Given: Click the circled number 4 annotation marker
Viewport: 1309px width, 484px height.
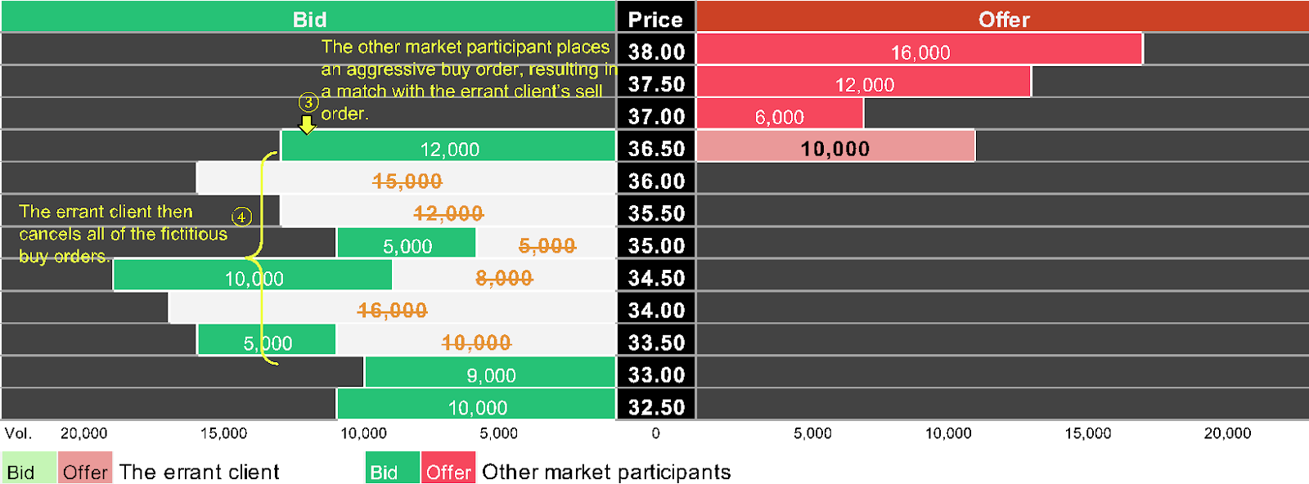Looking at the screenshot, I should tap(241, 217).
